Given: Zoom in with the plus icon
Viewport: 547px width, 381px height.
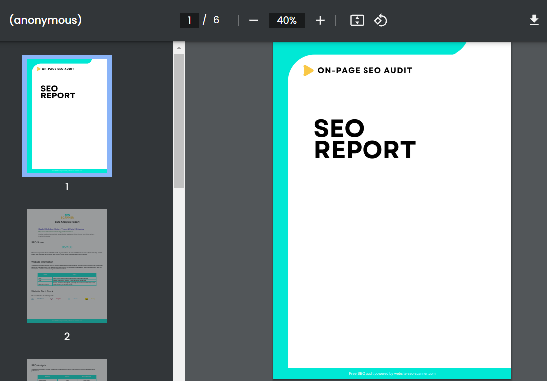Looking at the screenshot, I should click(320, 20).
